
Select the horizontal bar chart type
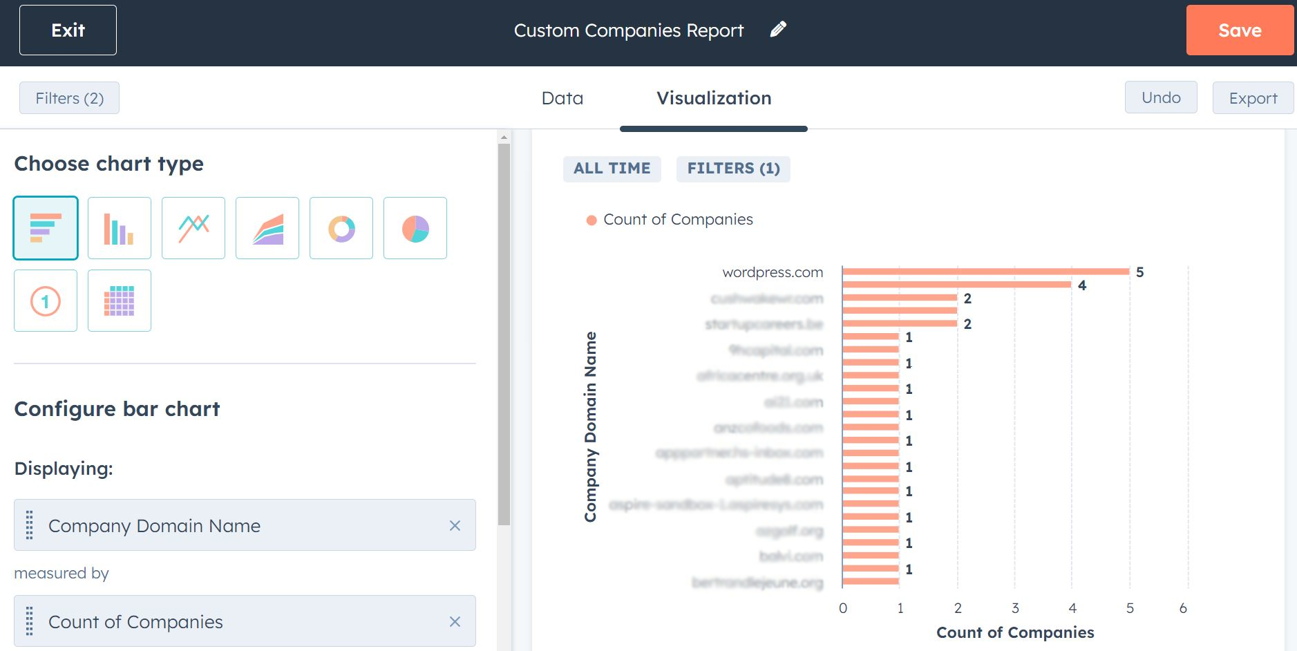(46, 228)
